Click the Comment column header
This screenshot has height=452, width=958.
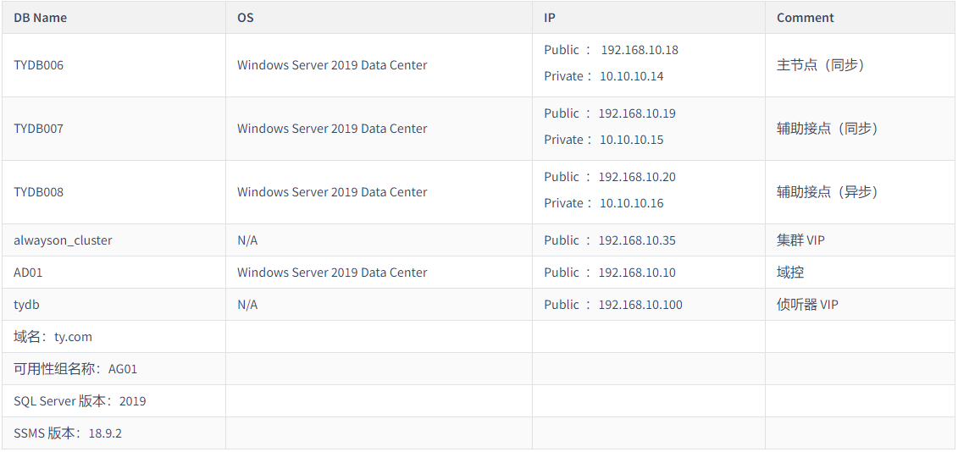pyautogui.click(x=805, y=18)
